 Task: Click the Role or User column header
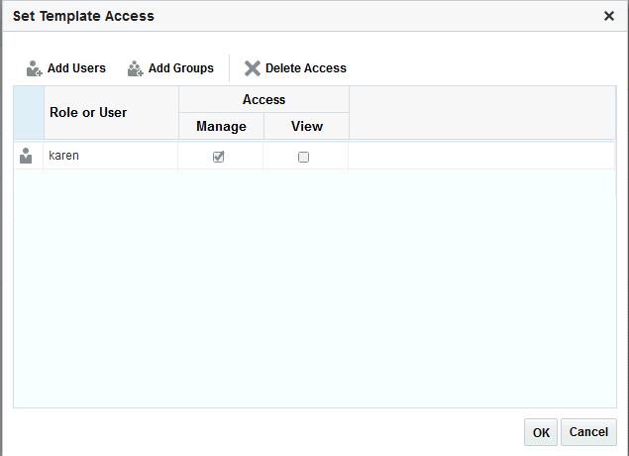point(88,112)
